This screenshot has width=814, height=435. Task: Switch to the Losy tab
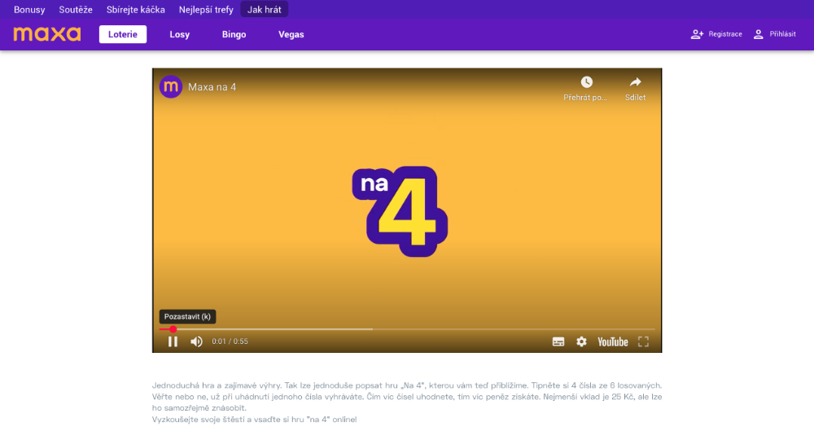click(179, 34)
